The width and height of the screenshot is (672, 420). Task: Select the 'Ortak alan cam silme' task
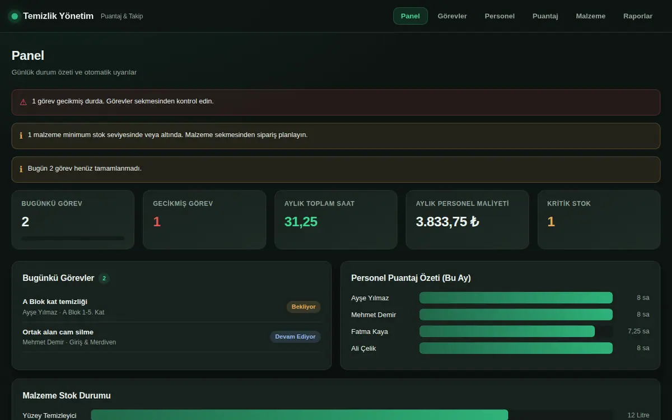tap(171, 337)
